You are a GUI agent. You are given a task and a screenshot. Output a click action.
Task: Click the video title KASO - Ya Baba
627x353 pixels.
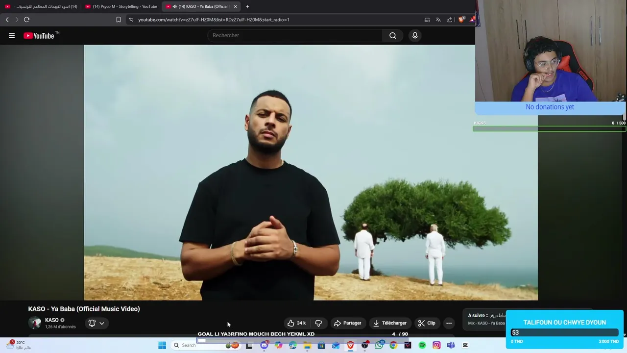coord(84,309)
